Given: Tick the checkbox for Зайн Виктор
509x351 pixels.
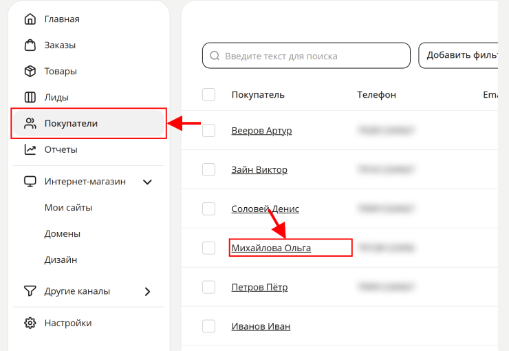Looking at the screenshot, I should pos(208,169).
